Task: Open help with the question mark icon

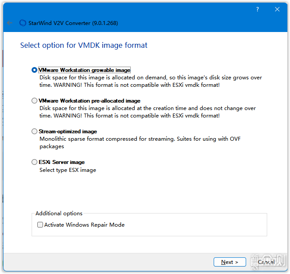Action: coord(258,9)
